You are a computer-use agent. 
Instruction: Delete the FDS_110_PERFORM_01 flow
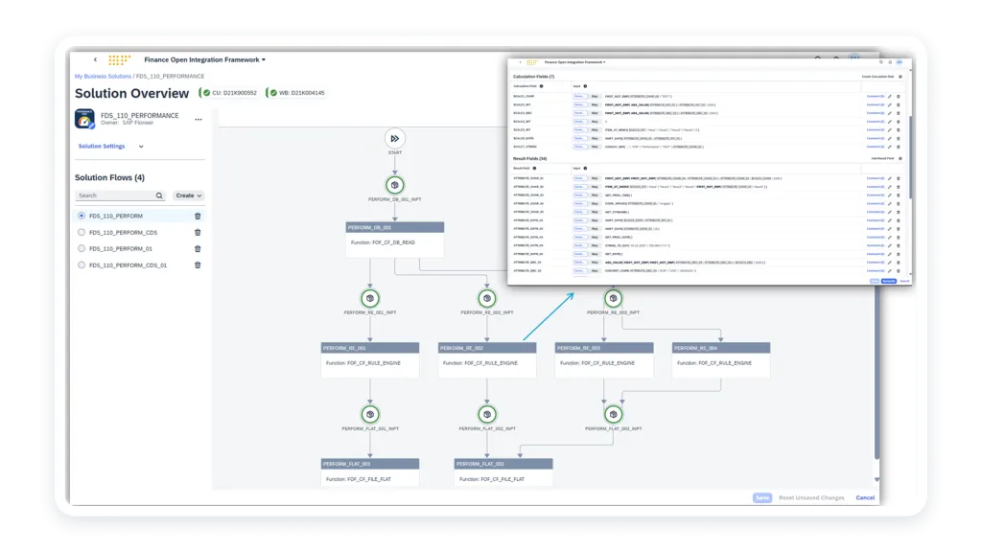coord(198,248)
